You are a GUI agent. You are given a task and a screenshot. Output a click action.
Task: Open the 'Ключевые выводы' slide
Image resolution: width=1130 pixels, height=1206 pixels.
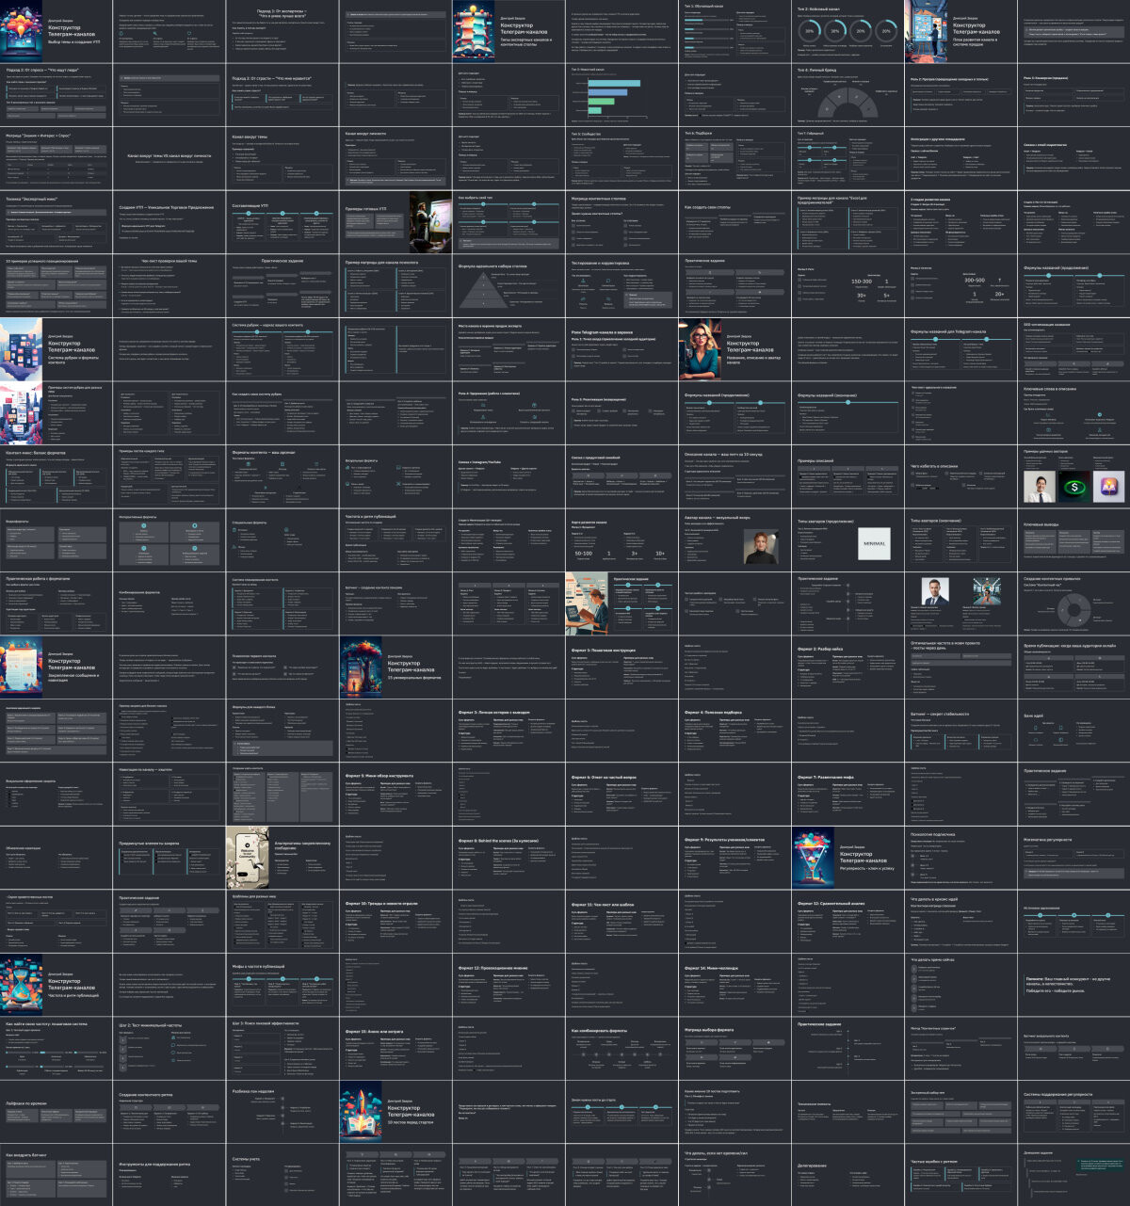click(x=1073, y=539)
